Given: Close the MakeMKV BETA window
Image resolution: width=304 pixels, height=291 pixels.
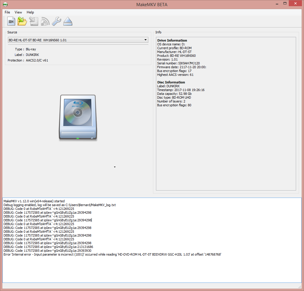Looking at the screenshot, I should point(295,3).
